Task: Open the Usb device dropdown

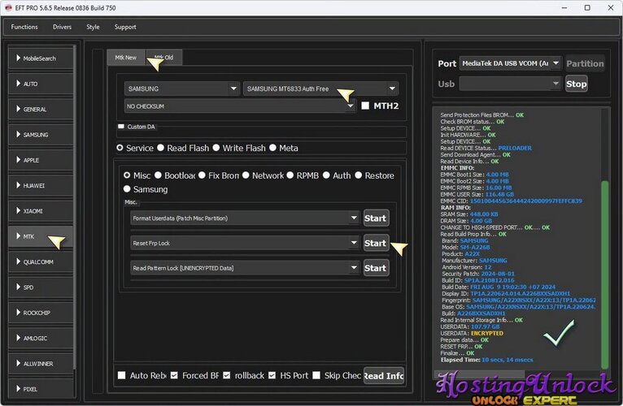Action: tap(511, 84)
